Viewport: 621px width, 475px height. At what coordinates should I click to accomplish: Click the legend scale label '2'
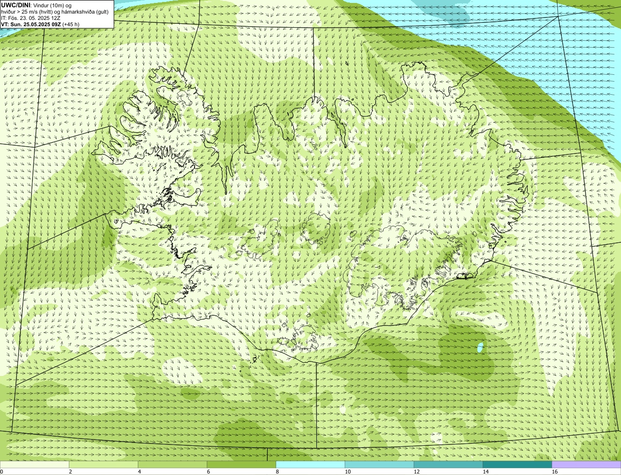(70, 472)
